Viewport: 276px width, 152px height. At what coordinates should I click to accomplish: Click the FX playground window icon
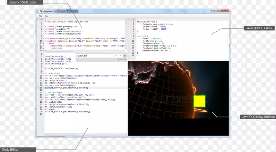coord(38,11)
